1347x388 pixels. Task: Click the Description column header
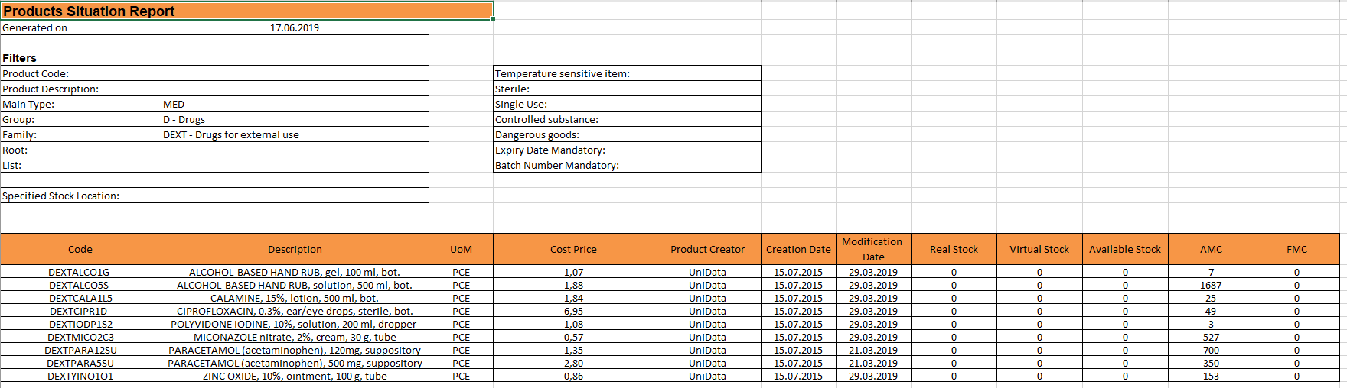pyautogui.click(x=295, y=249)
